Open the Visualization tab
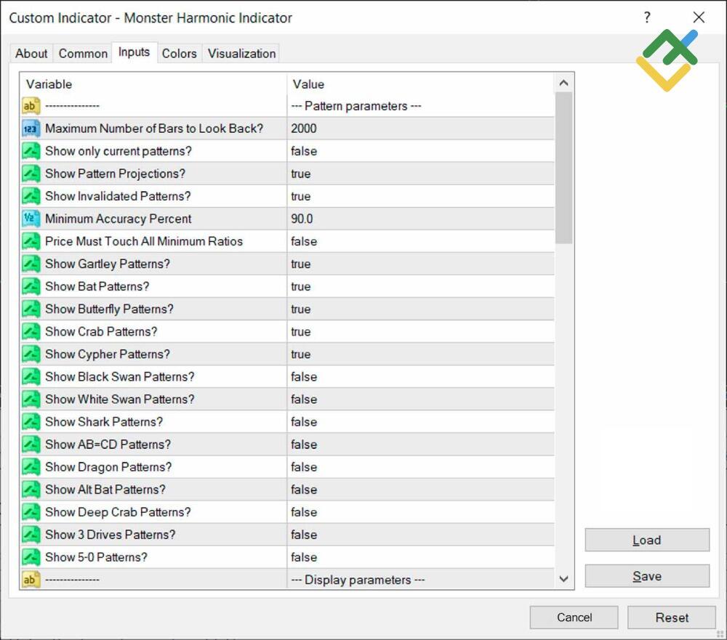Screen dimensions: 727x640 pyautogui.click(x=241, y=53)
